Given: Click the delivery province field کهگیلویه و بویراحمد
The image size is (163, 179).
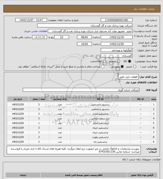Looking at the screenshot, I should (117, 50).
